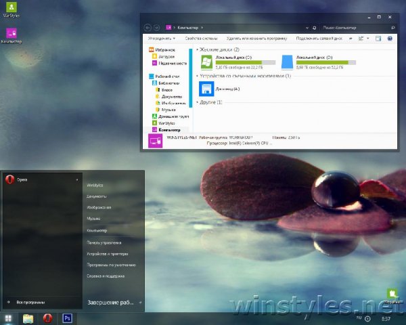
Task: Select Изображения library in tree
Action: [x=171, y=103]
